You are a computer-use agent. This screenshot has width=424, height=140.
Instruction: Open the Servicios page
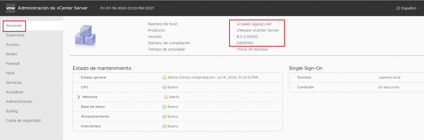click(x=14, y=82)
